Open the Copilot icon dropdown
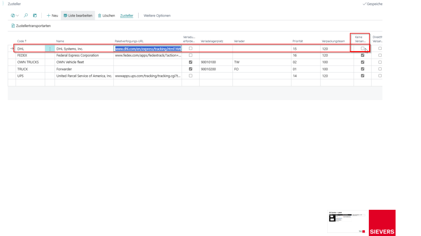Image resolution: width=421 pixels, height=236 pixels. tap(15, 16)
